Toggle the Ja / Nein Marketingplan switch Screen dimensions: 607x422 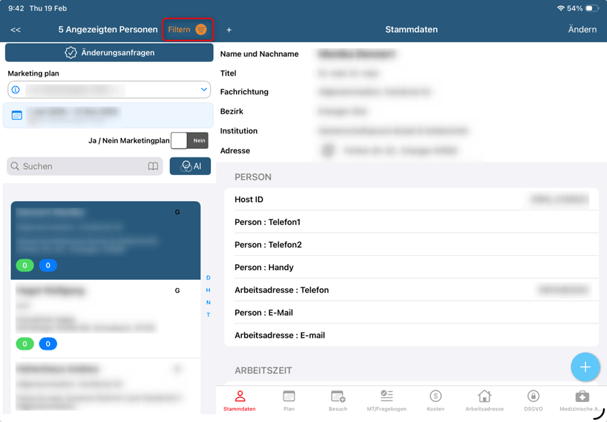pos(189,141)
